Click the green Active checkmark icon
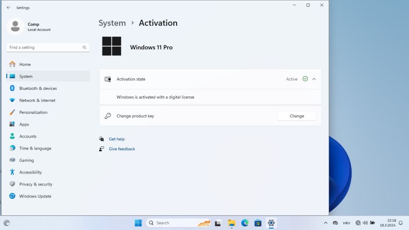Image resolution: width=409 pixels, height=230 pixels. click(x=305, y=79)
